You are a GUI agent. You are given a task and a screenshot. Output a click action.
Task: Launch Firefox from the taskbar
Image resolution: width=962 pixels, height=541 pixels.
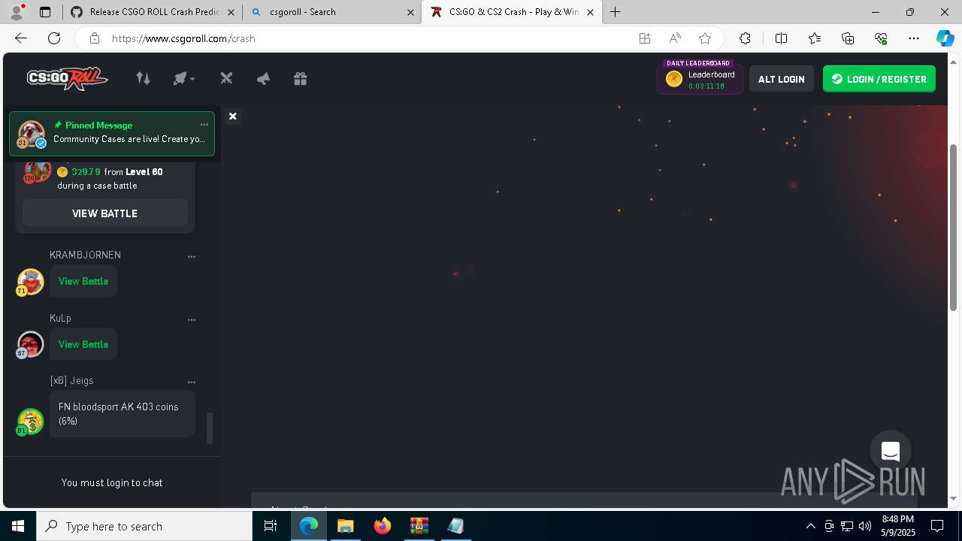(x=383, y=526)
